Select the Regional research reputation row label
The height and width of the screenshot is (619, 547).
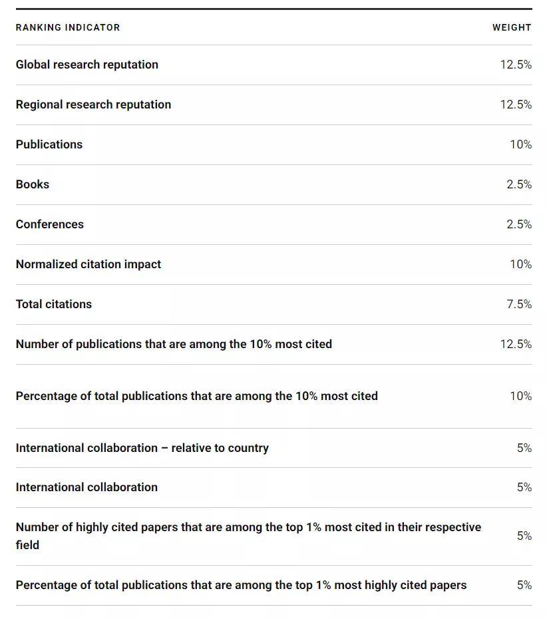pyautogui.click(x=93, y=104)
